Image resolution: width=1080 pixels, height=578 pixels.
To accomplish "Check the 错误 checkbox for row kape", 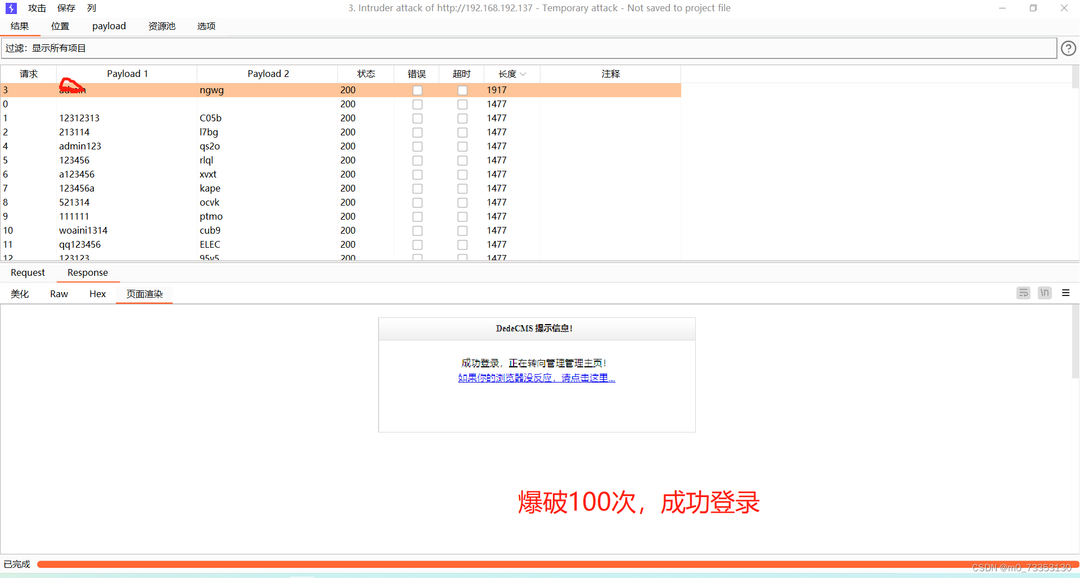I will click(x=417, y=189).
